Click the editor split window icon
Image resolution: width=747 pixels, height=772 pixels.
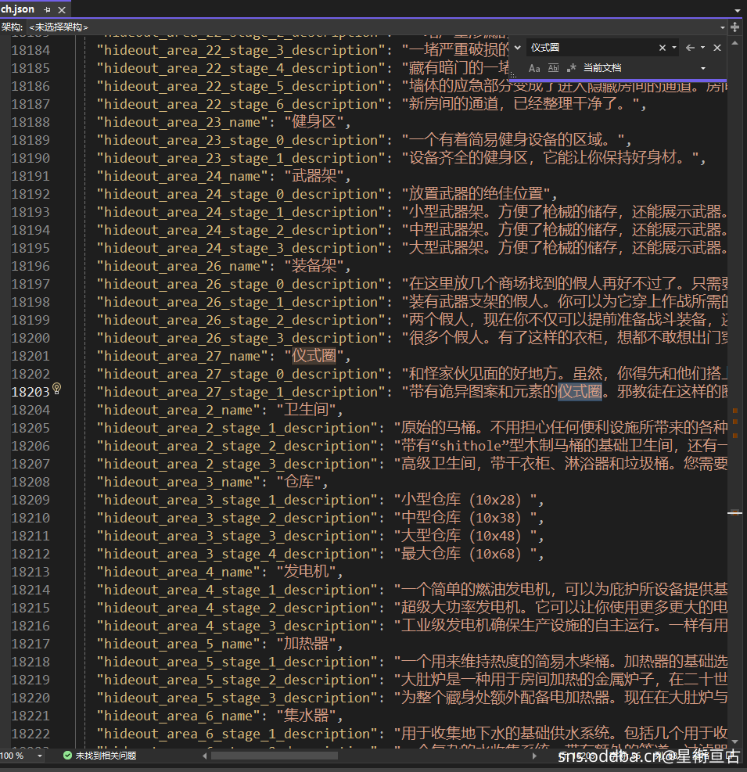(x=734, y=27)
